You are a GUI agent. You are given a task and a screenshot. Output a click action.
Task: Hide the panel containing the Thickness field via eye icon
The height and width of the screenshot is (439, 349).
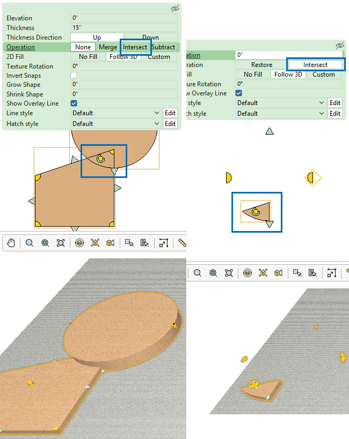pyautogui.click(x=174, y=9)
